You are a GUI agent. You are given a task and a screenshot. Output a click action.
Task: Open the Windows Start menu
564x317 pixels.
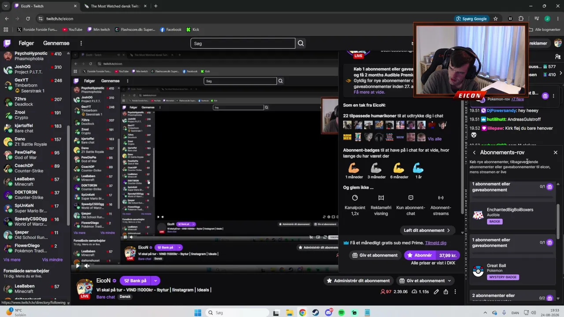coord(198,313)
